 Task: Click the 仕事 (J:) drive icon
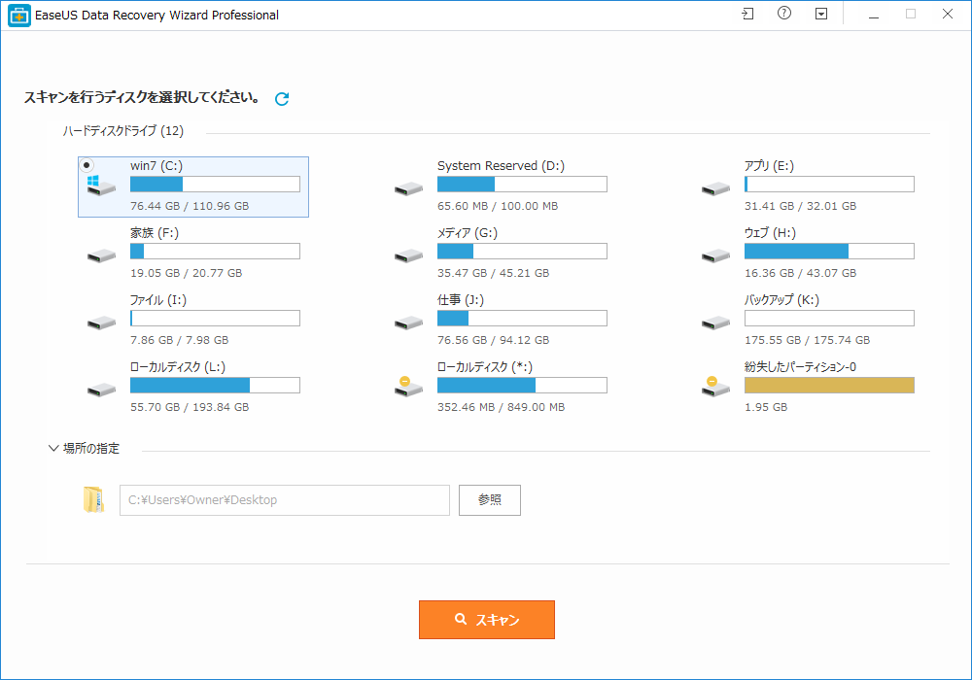point(408,323)
